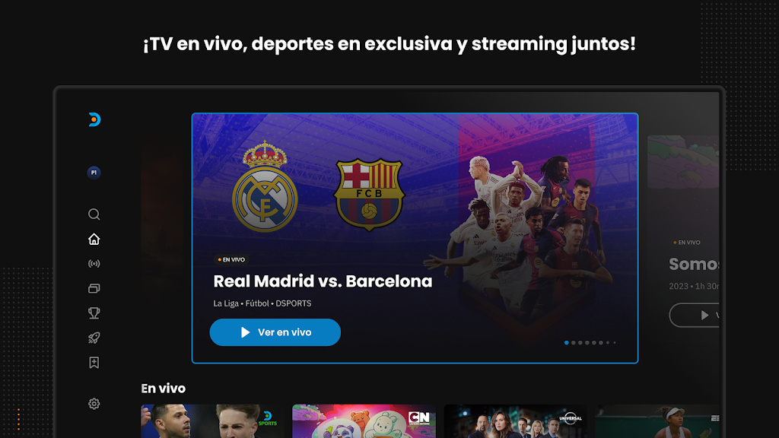The height and width of the screenshot is (438, 779).
Task: Select the fourth carousel pagination dot
Action: (587, 343)
